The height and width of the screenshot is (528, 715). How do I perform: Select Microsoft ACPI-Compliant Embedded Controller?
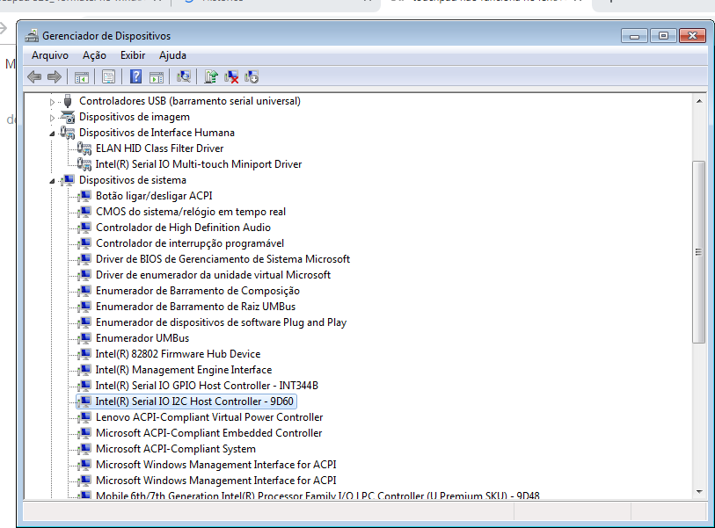[x=208, y=433]
